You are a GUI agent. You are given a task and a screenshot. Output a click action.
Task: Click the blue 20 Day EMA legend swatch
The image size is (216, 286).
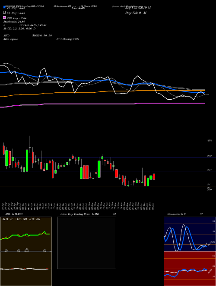point(4,7)
